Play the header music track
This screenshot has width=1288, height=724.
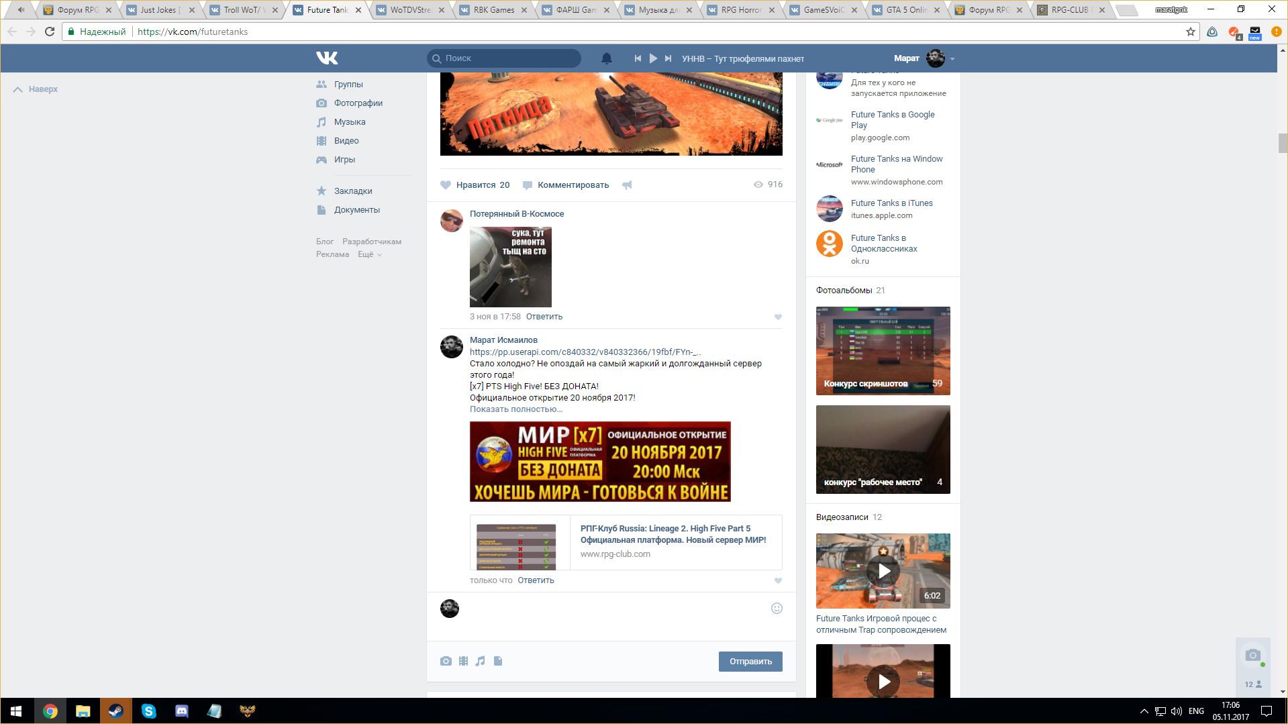click(653, 58)
